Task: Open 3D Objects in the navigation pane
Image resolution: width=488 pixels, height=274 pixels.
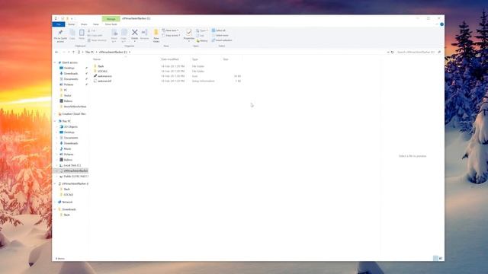Action: point(71,127)
